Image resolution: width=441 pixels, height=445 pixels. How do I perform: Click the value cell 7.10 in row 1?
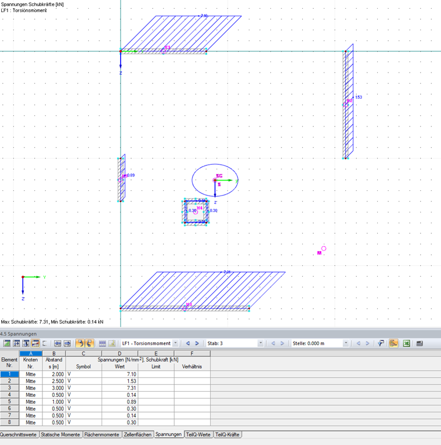click(x=120, y=374)
